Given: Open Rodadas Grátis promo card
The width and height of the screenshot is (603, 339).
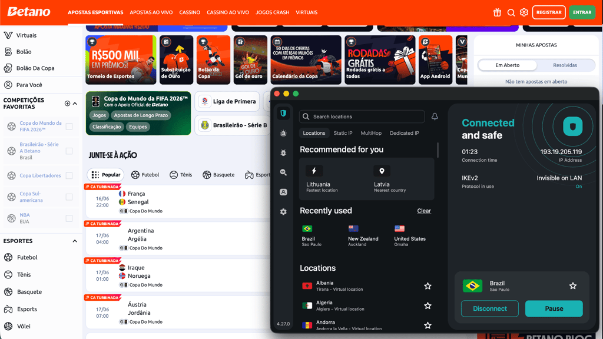Looking at the screenshot, I should 380,59.
